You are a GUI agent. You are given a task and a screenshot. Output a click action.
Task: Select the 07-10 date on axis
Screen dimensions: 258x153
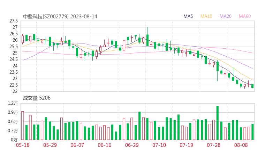(159, 145)
